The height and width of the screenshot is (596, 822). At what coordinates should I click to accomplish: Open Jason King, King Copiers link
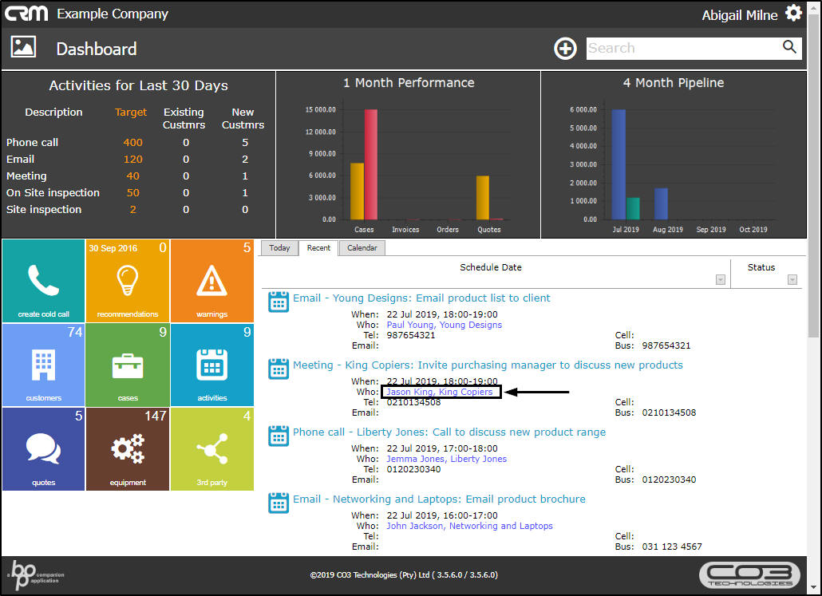coord(440,392)
